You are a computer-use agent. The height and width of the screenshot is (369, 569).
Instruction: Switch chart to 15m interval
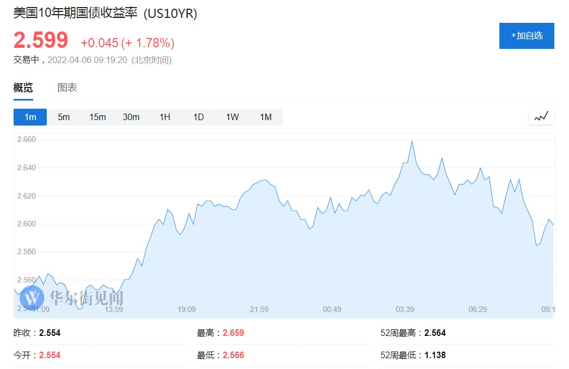(97, 117)
